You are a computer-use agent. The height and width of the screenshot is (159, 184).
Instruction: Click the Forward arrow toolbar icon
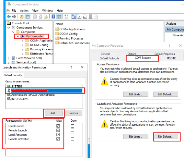(14, 17)
